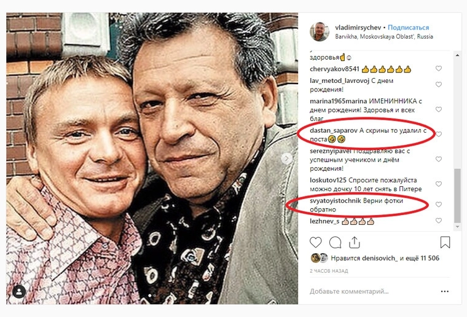Save post with the bookmark icon
The height and width of the screenshot is (317, 467).
point(445,242)
